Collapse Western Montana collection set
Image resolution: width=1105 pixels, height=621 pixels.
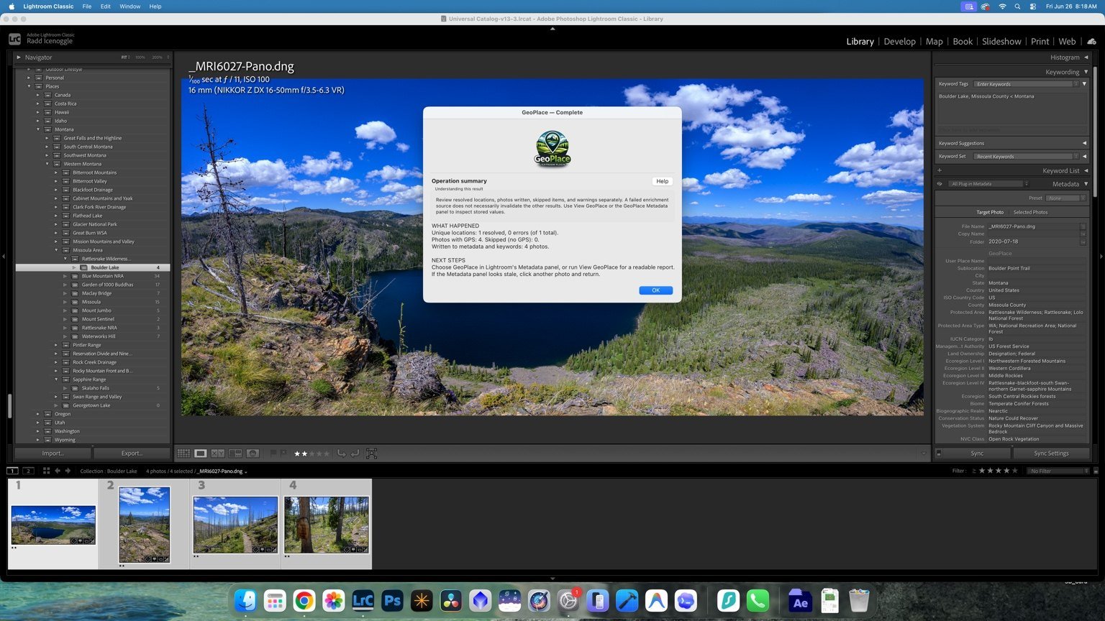click(x=47, y=164)
